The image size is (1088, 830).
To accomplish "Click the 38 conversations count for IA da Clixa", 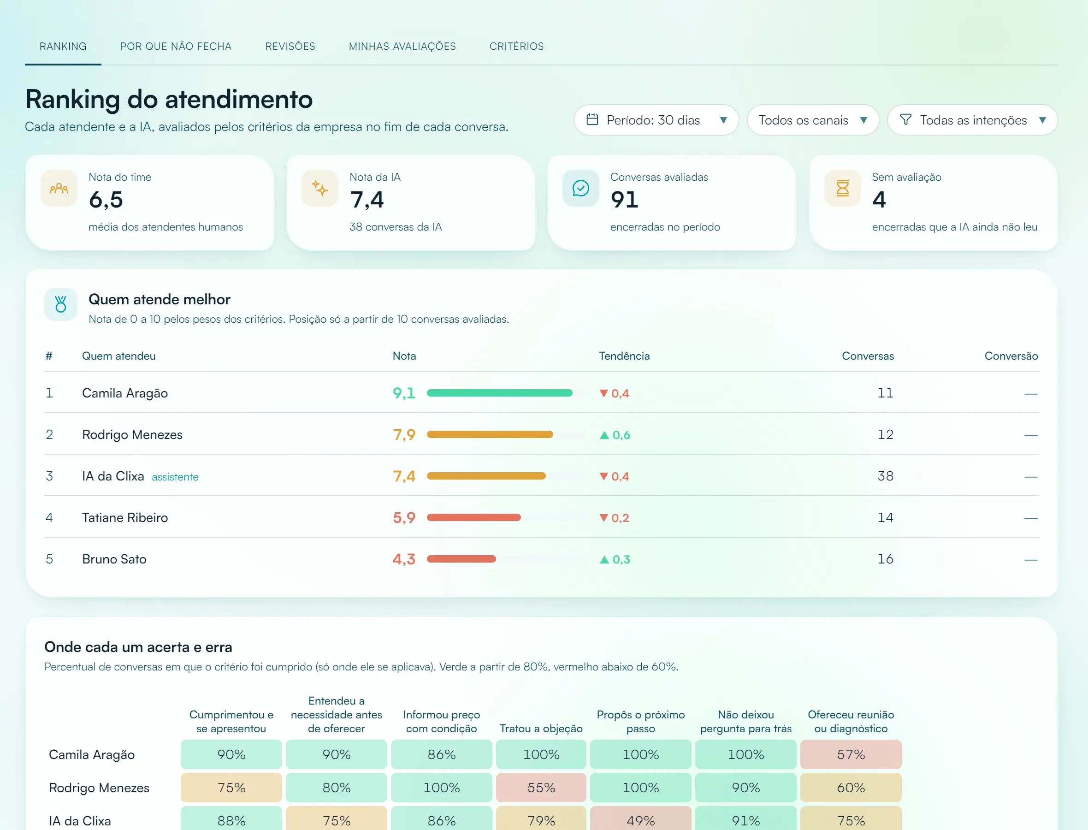I will point(885,476).
